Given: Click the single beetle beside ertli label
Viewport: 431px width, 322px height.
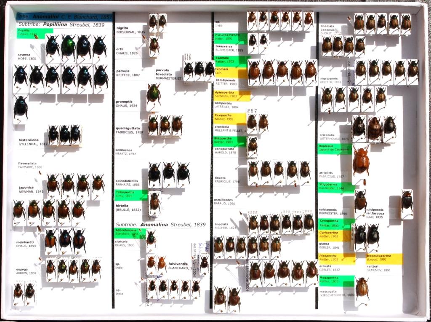Looking at the screenshot, I should click(154, 45).
